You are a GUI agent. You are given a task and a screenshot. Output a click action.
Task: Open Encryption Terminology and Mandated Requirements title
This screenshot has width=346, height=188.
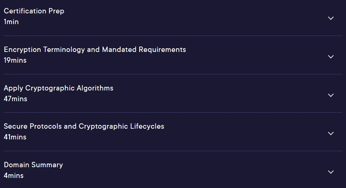(95, 50)
